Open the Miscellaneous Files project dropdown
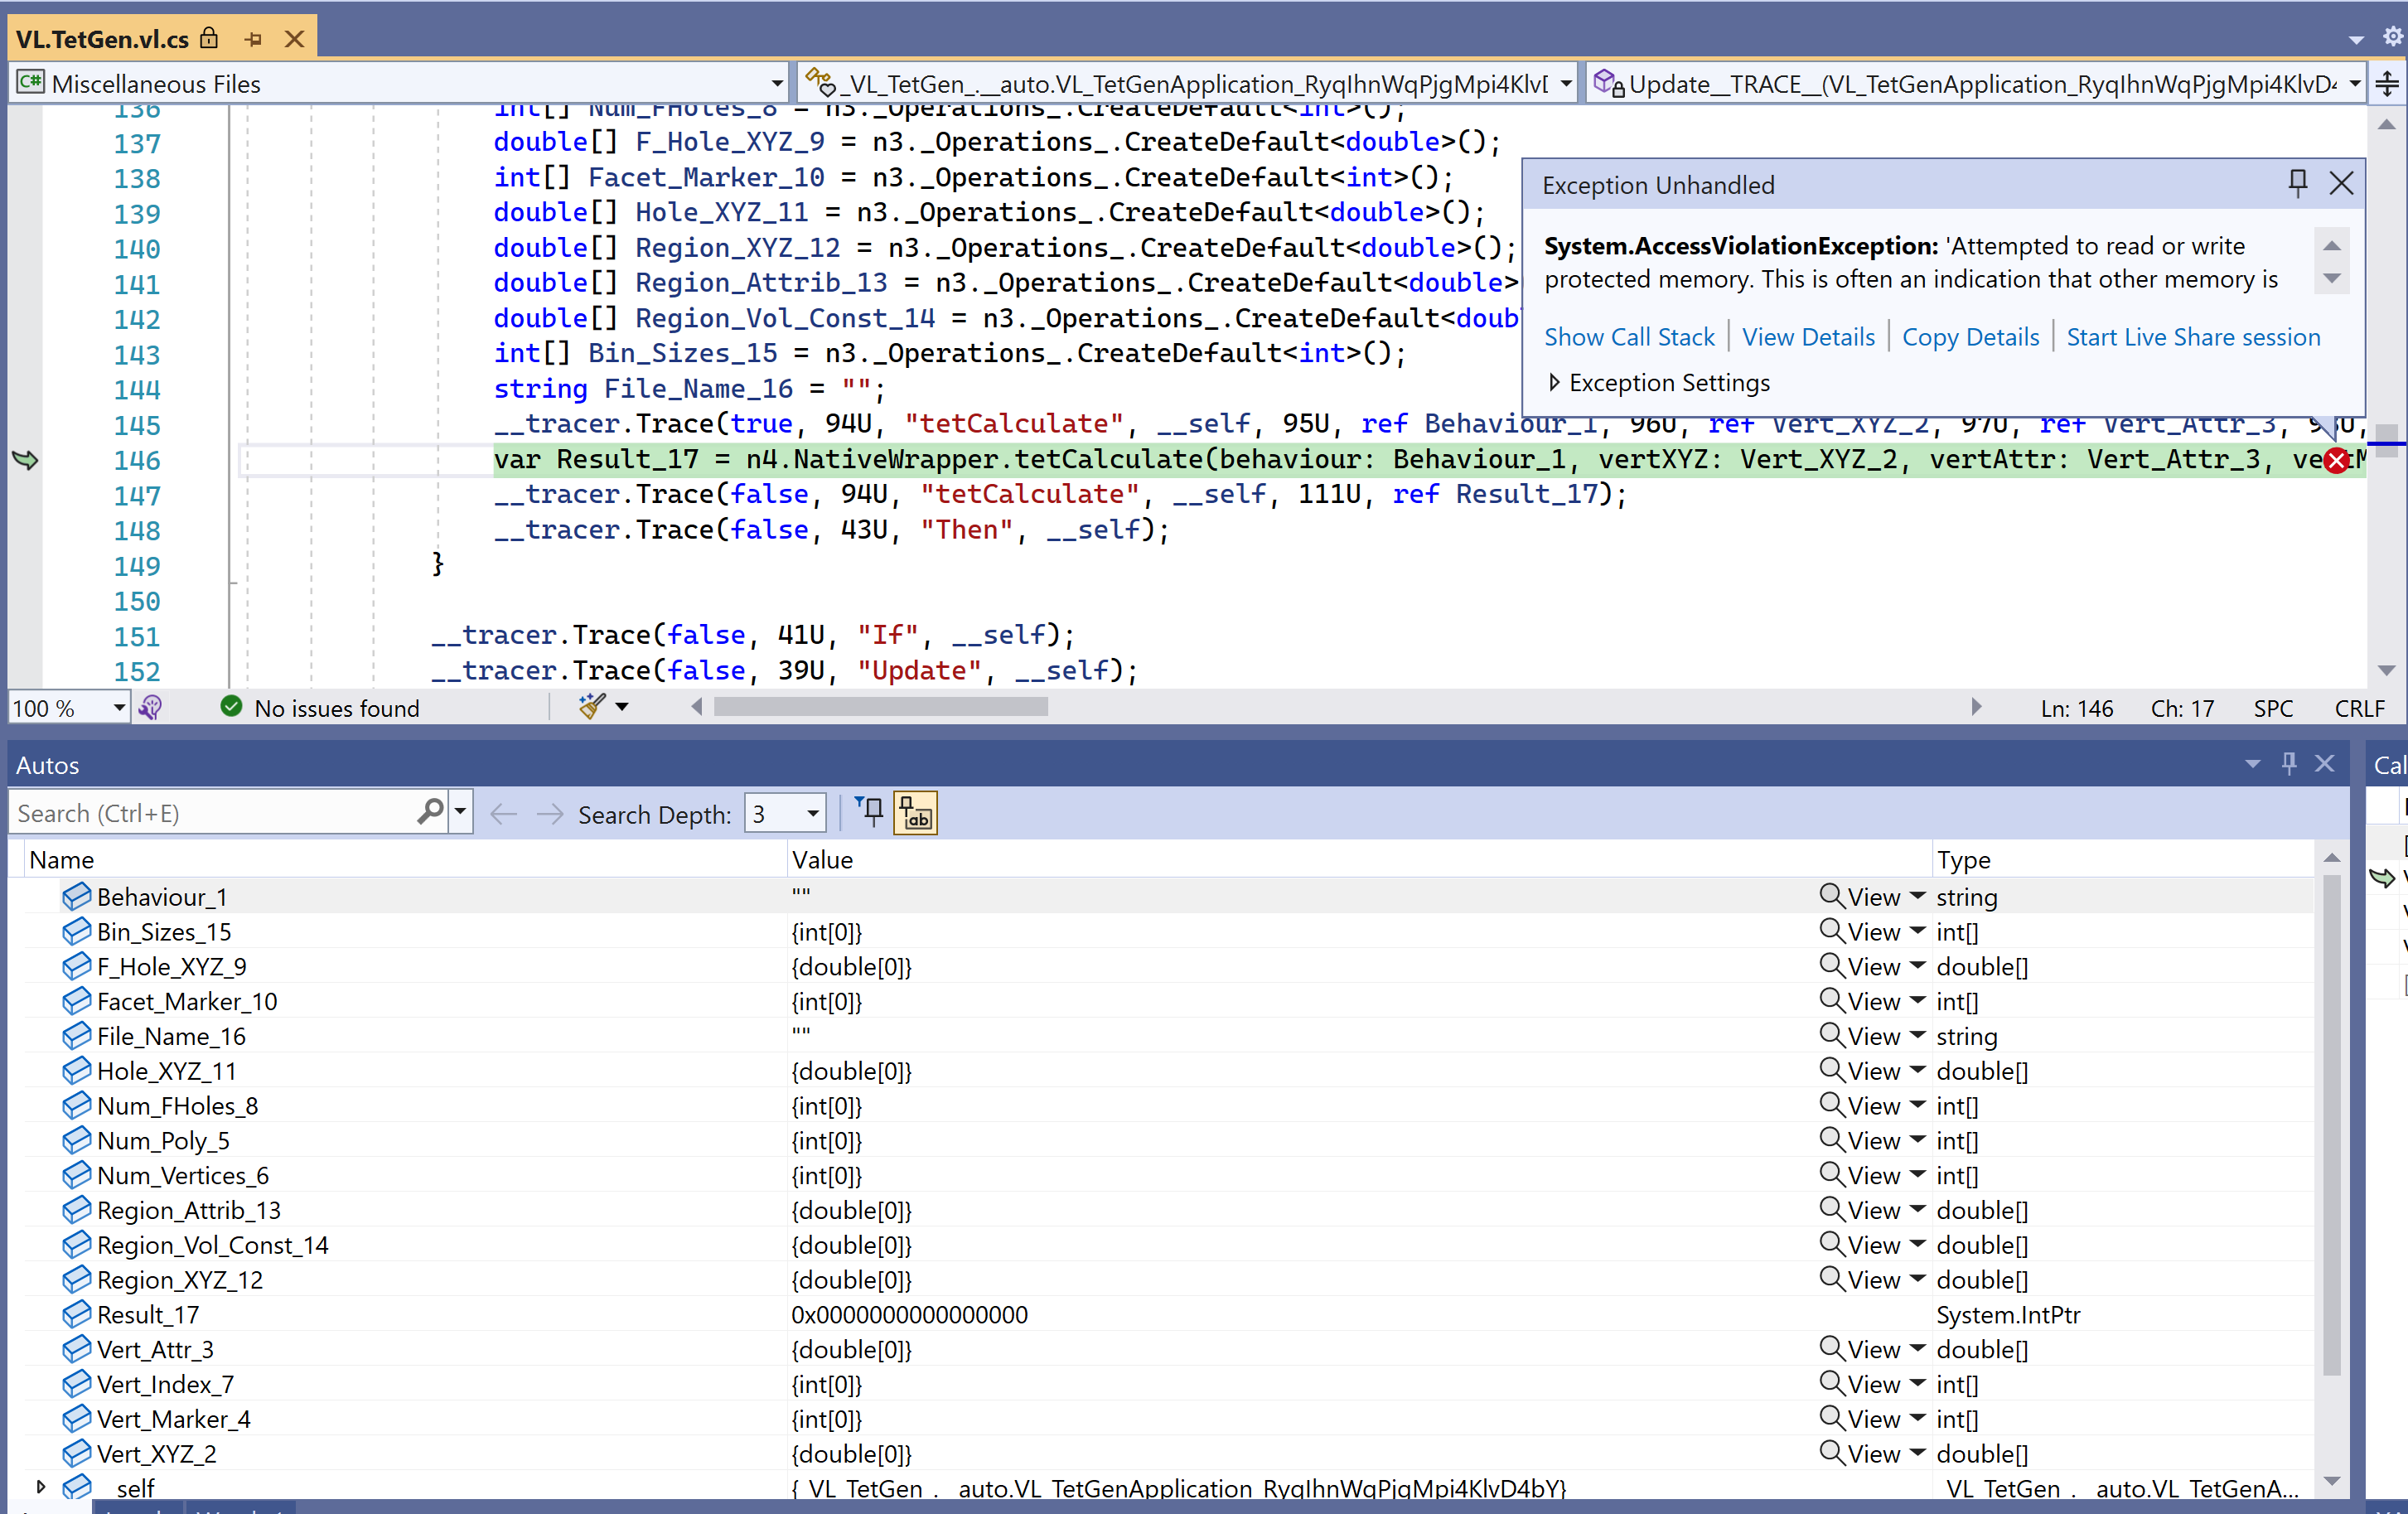The width and height of the screenshot is (2408, 1514). [x=776, y=84]
